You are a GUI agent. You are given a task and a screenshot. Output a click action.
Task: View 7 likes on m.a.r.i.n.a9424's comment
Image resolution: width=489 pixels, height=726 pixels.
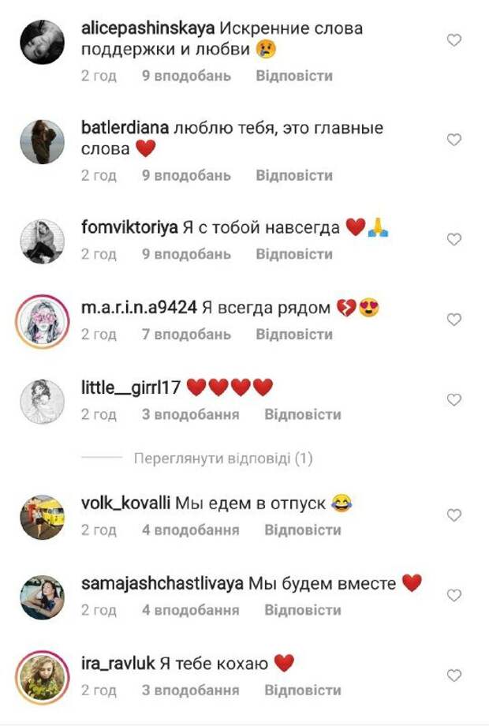[186, 335]
